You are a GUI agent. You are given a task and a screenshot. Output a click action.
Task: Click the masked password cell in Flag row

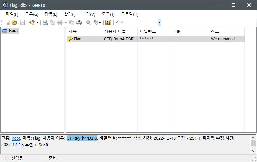tap(155, 39)
